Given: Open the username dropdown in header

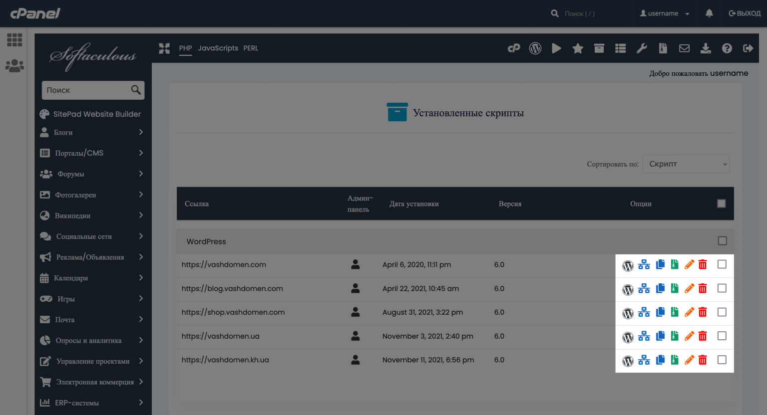Looking at the screenshot, I should 664,13.
